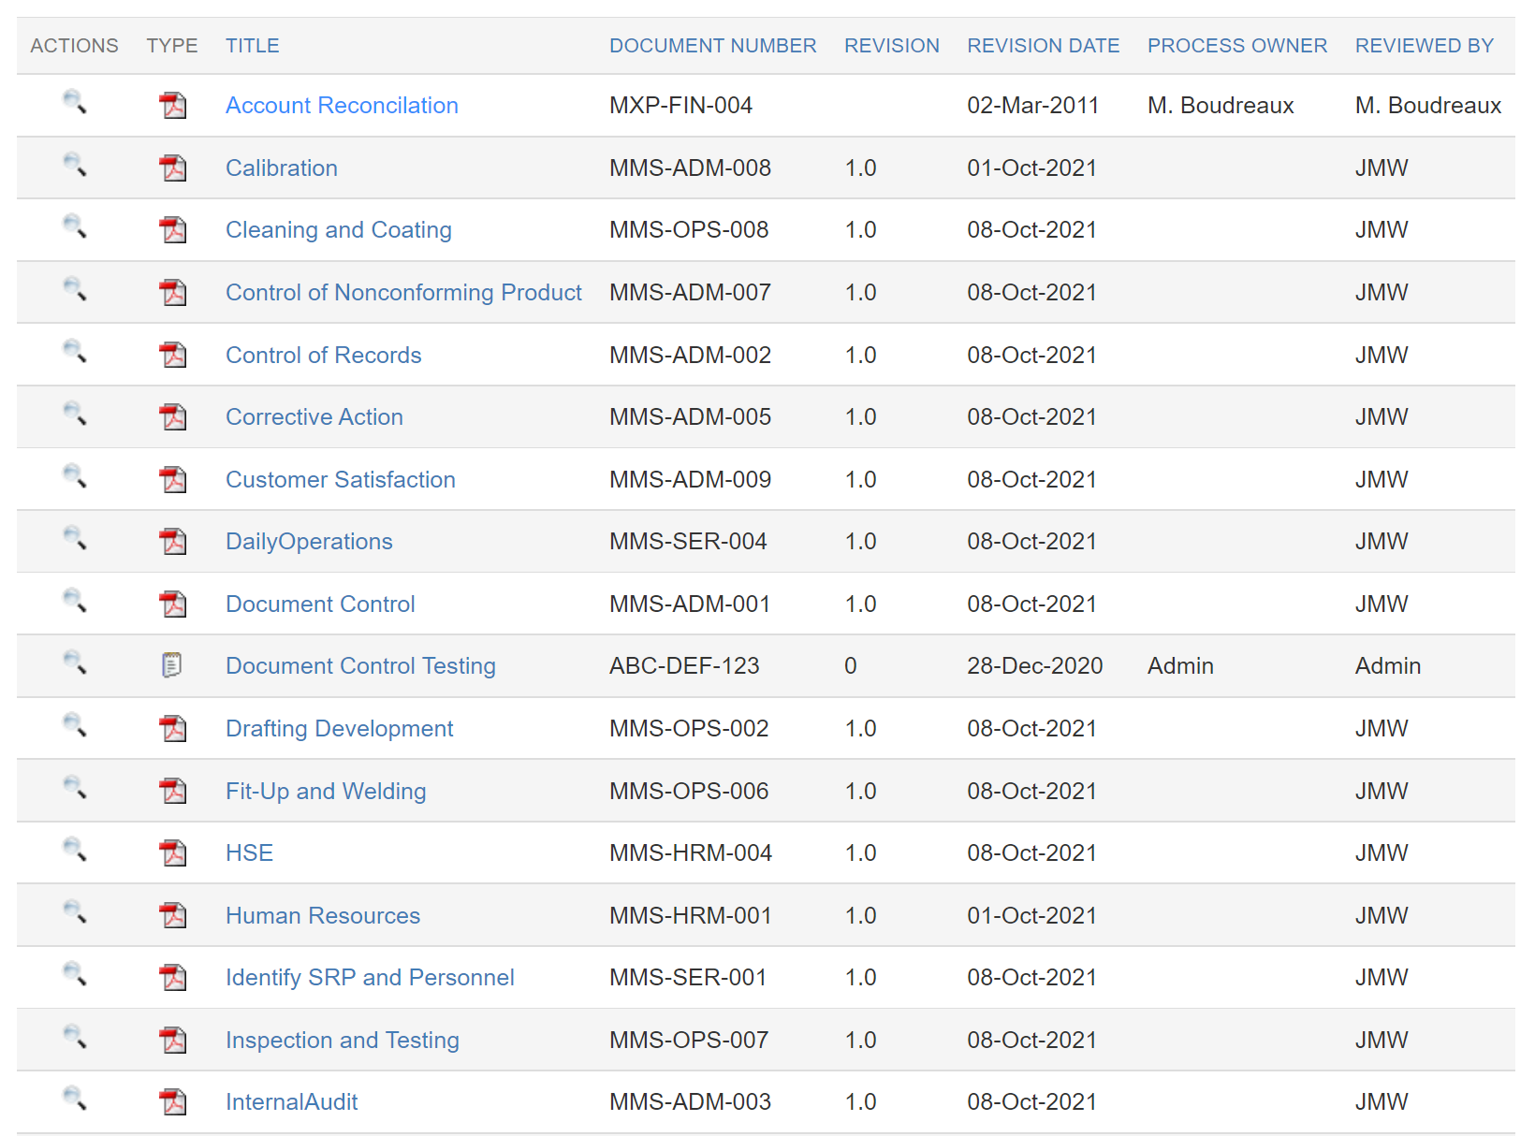Open the PDF icon for DailyOperations
1535x1136 pixels.
172,541
